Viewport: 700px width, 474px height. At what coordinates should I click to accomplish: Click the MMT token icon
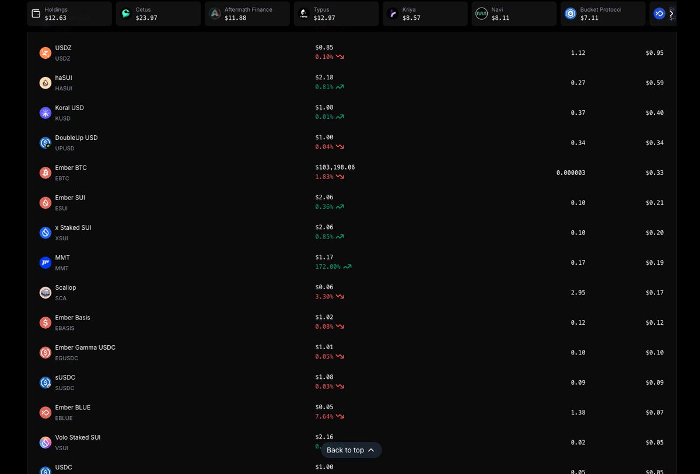[45, 263]
